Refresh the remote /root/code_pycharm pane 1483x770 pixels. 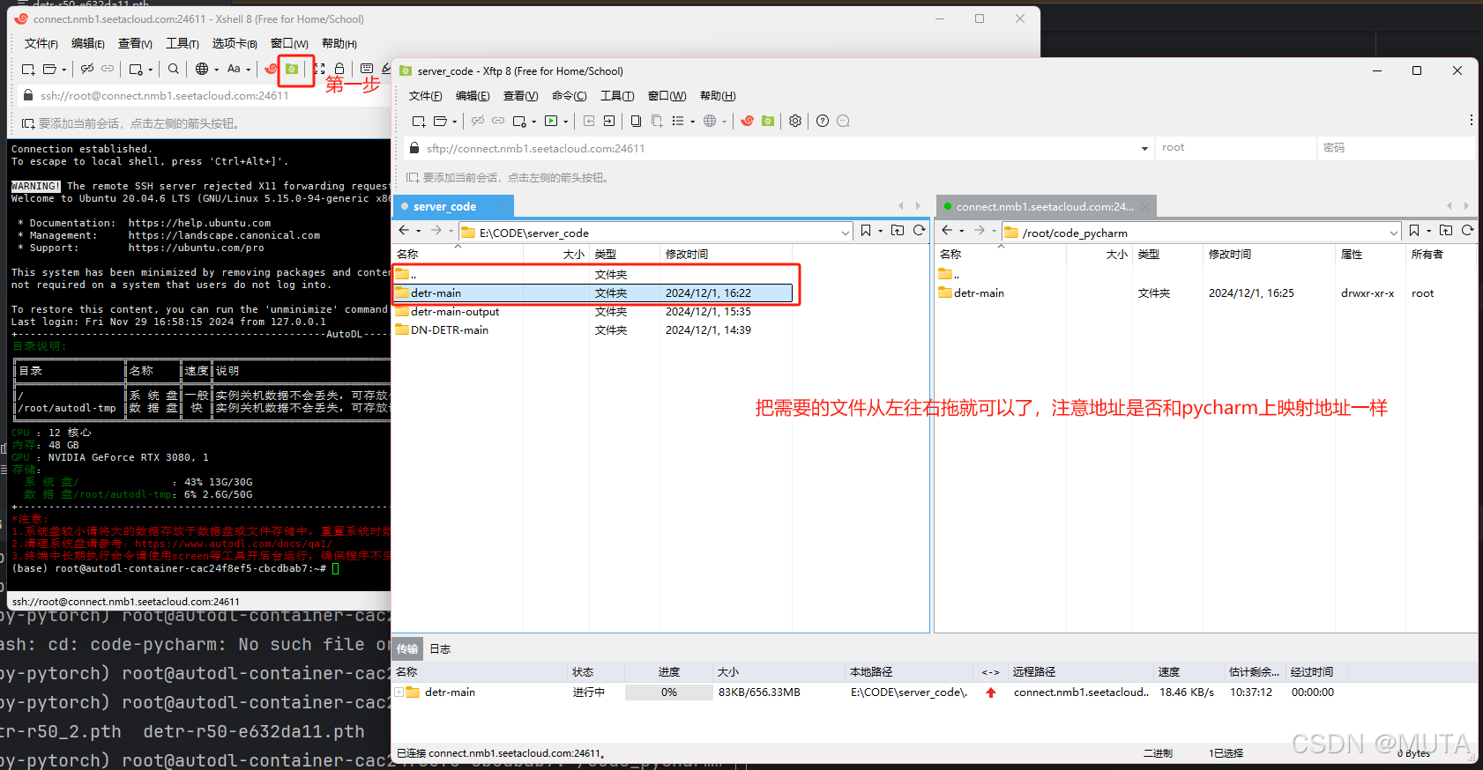[1467, 230]
